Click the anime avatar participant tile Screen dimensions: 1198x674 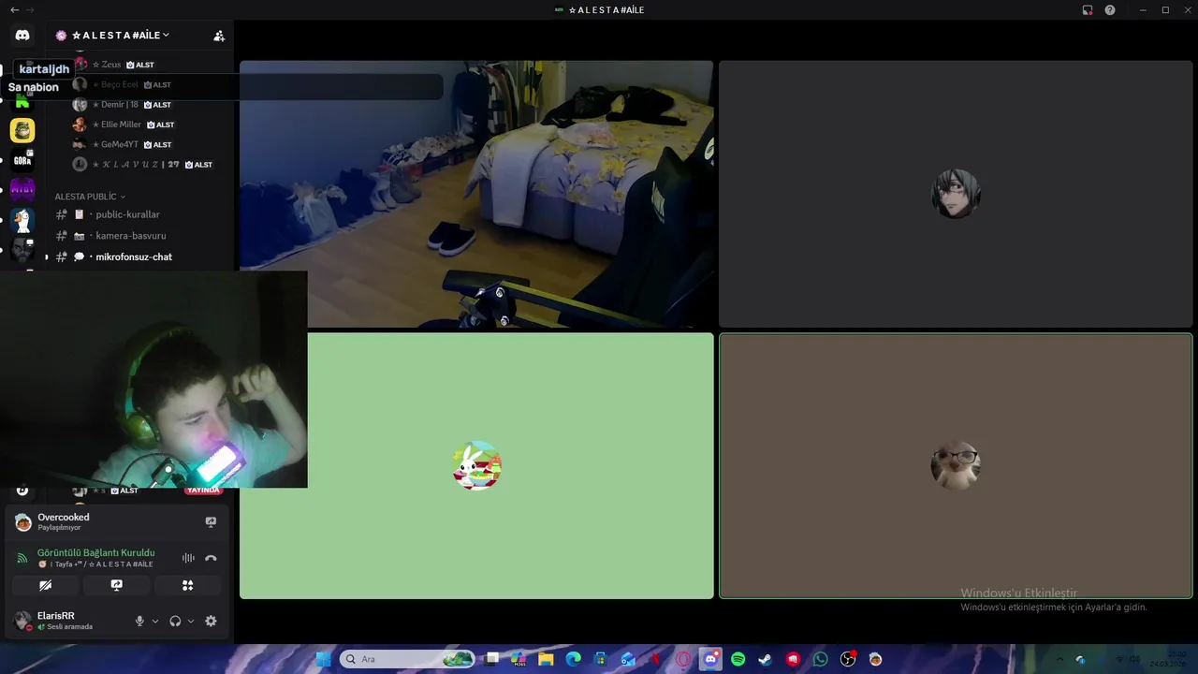coord(956,194)
